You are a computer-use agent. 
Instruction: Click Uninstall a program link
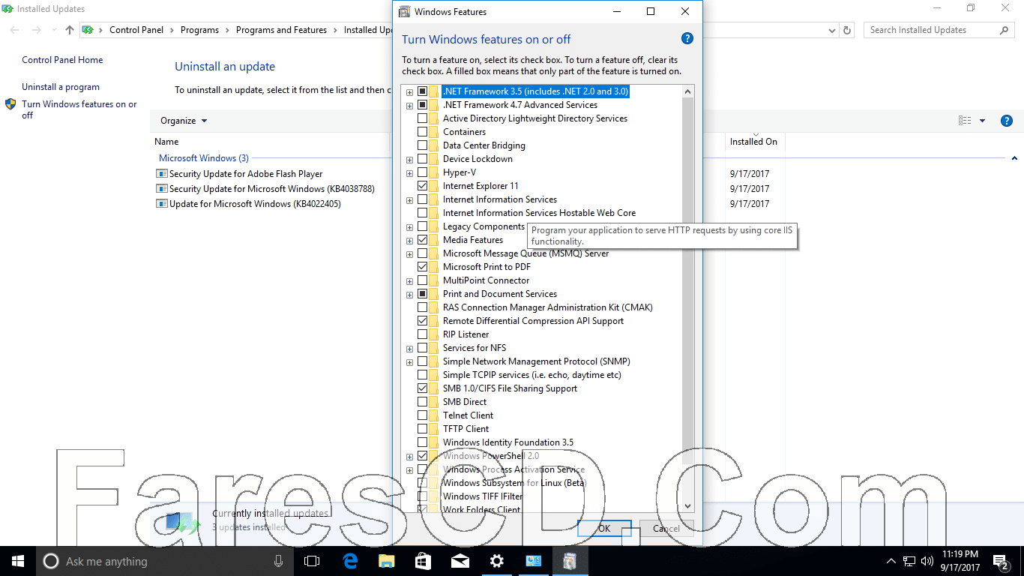[61, 87]
